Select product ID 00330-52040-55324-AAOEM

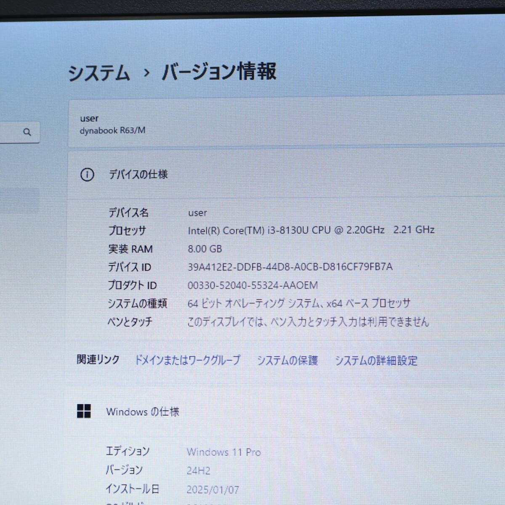[252, 285]
